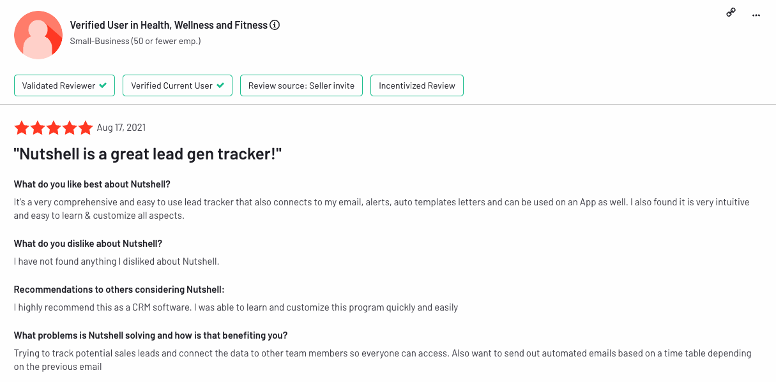The width and height of the screenshot is (776, 382).
Task: Click the copy review link icon
Action: tap(731, 13)
